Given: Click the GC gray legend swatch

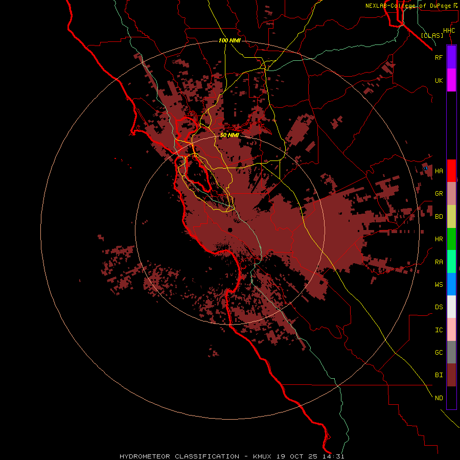Looking at the screenshot, I should 451,352.
